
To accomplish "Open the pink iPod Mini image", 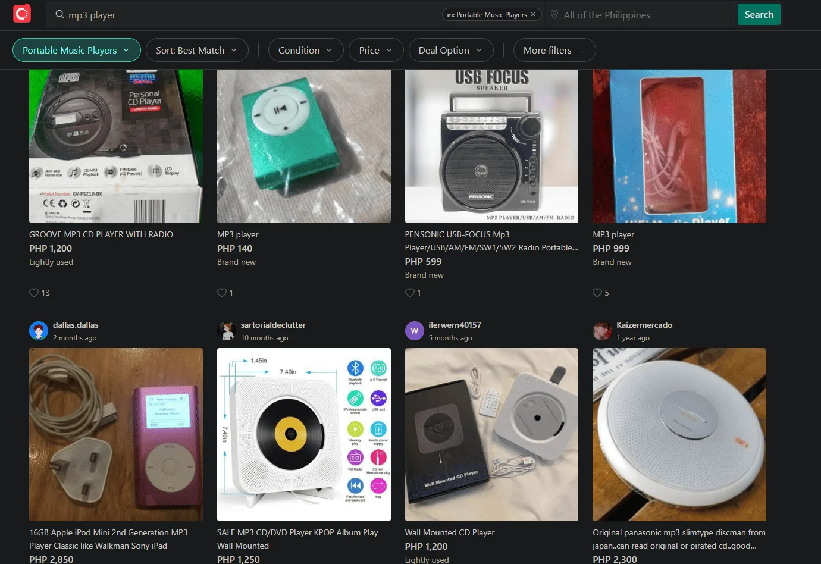I will pos(116,434).
